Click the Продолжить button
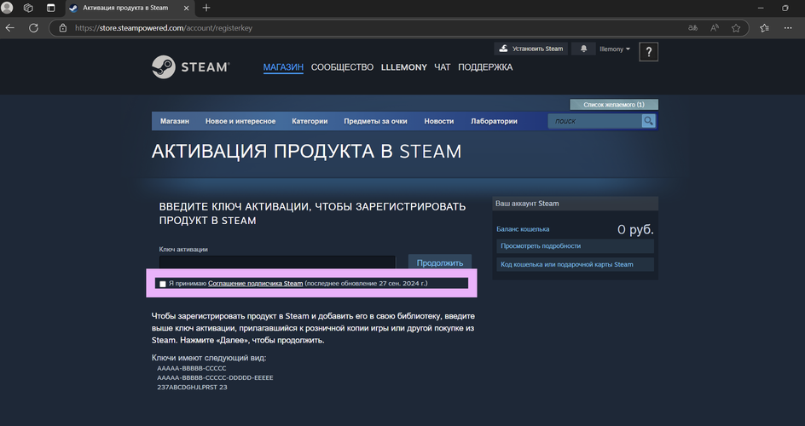805x426 pixels. coord(440,262)
